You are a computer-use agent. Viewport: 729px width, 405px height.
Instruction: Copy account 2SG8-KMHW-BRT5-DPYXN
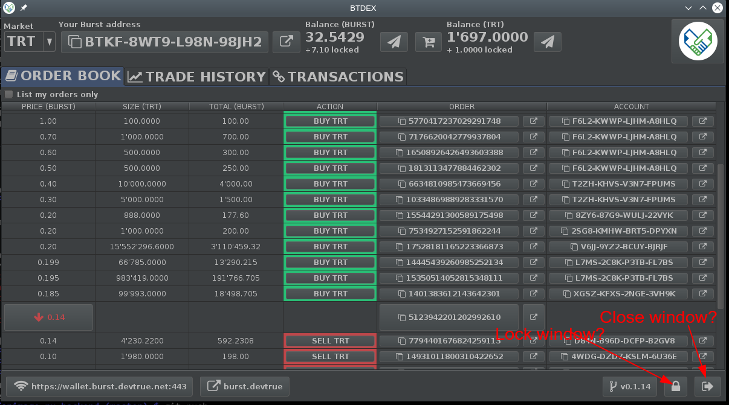[618, 231]
